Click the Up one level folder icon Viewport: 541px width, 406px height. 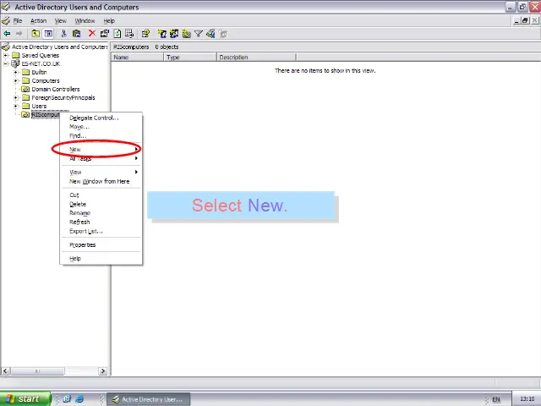35,34
